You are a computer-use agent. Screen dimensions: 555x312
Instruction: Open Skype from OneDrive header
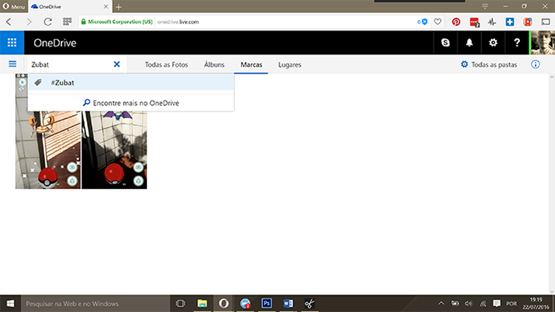445,43
